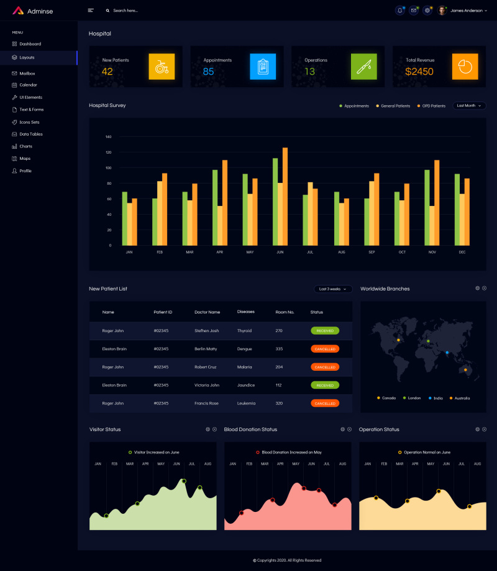The height and width of the screenshot is (571, 497).
Task: Check messages using the envelope icon
Action: (413, 10)
